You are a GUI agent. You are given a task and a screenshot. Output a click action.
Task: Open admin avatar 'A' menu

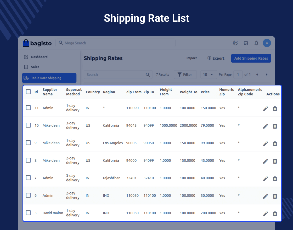[x=267, y=43]
